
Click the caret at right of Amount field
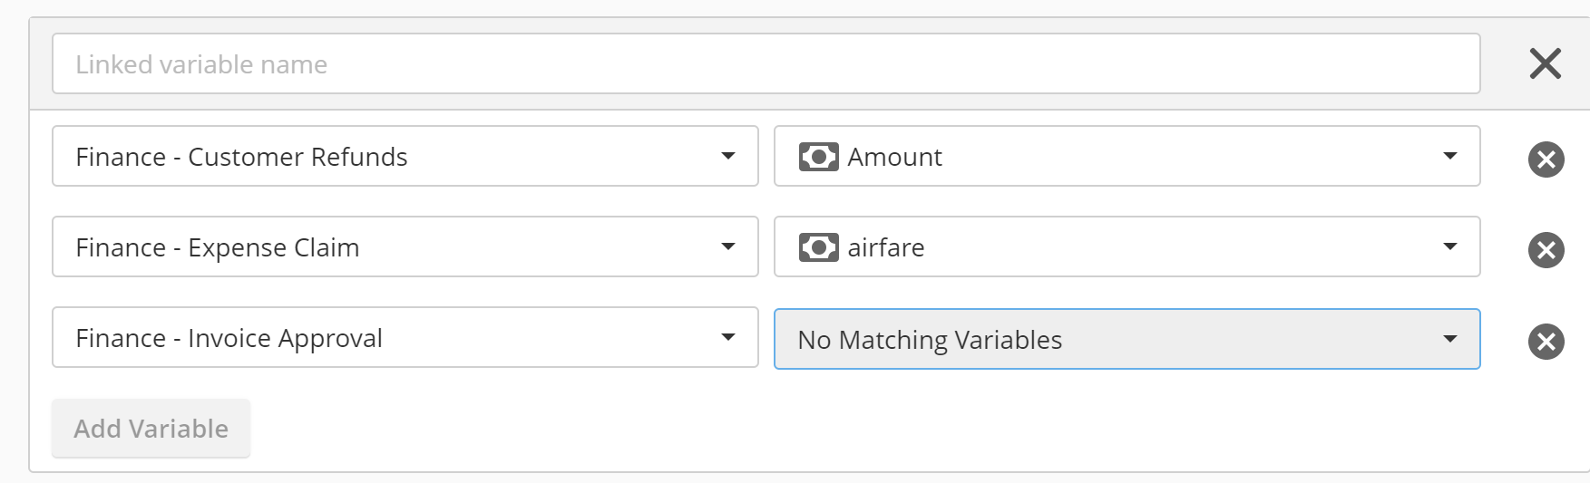(x=1450, y=156)
